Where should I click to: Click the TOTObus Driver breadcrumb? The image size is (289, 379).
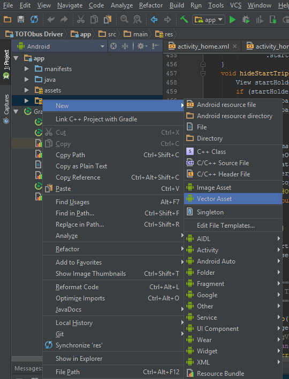pos(34,34)
